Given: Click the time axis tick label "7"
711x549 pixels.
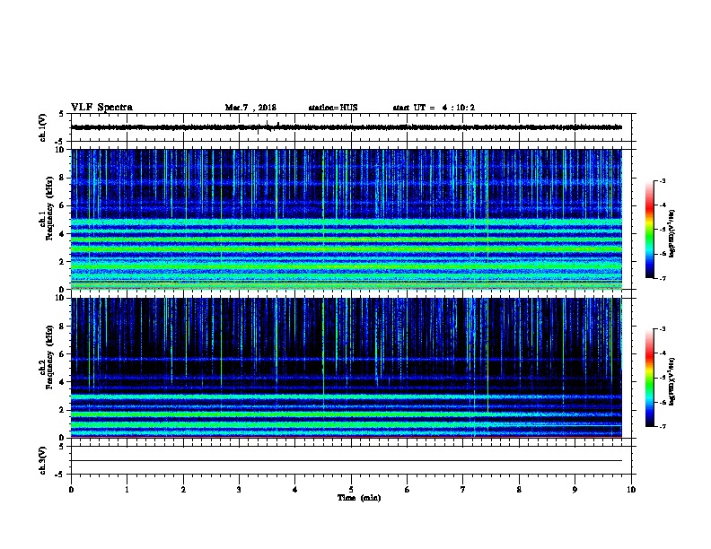Looking at the screenshot, I should tap(463, 490).
